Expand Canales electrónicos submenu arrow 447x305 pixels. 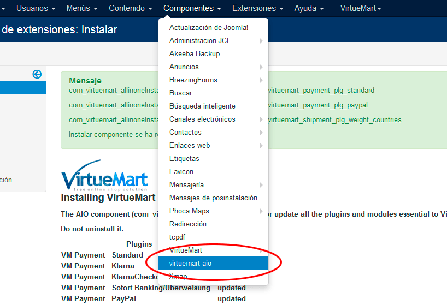click(261, 119)
